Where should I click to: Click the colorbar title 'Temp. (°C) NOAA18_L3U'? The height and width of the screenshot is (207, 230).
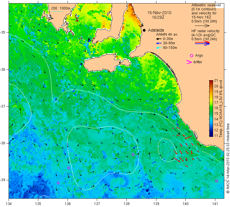pos(221,116)
